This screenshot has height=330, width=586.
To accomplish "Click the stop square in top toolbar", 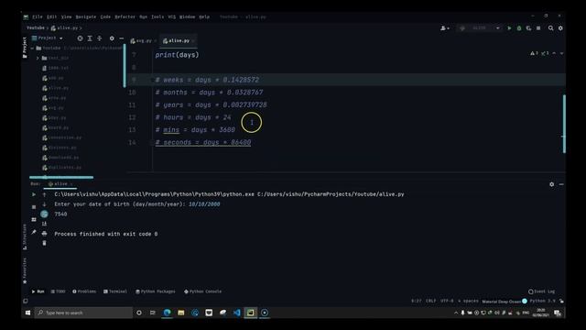I will (538, 28).
